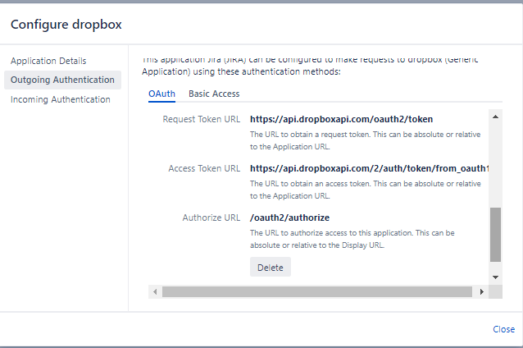Click the horizontal scrollbar left arrow

(x=154, y=291)
